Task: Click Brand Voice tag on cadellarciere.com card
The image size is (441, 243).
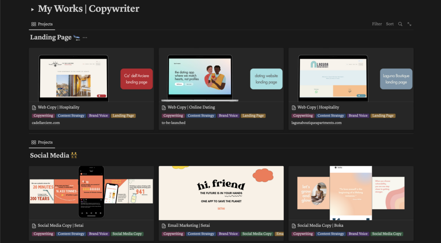Action: pos(98,116)
